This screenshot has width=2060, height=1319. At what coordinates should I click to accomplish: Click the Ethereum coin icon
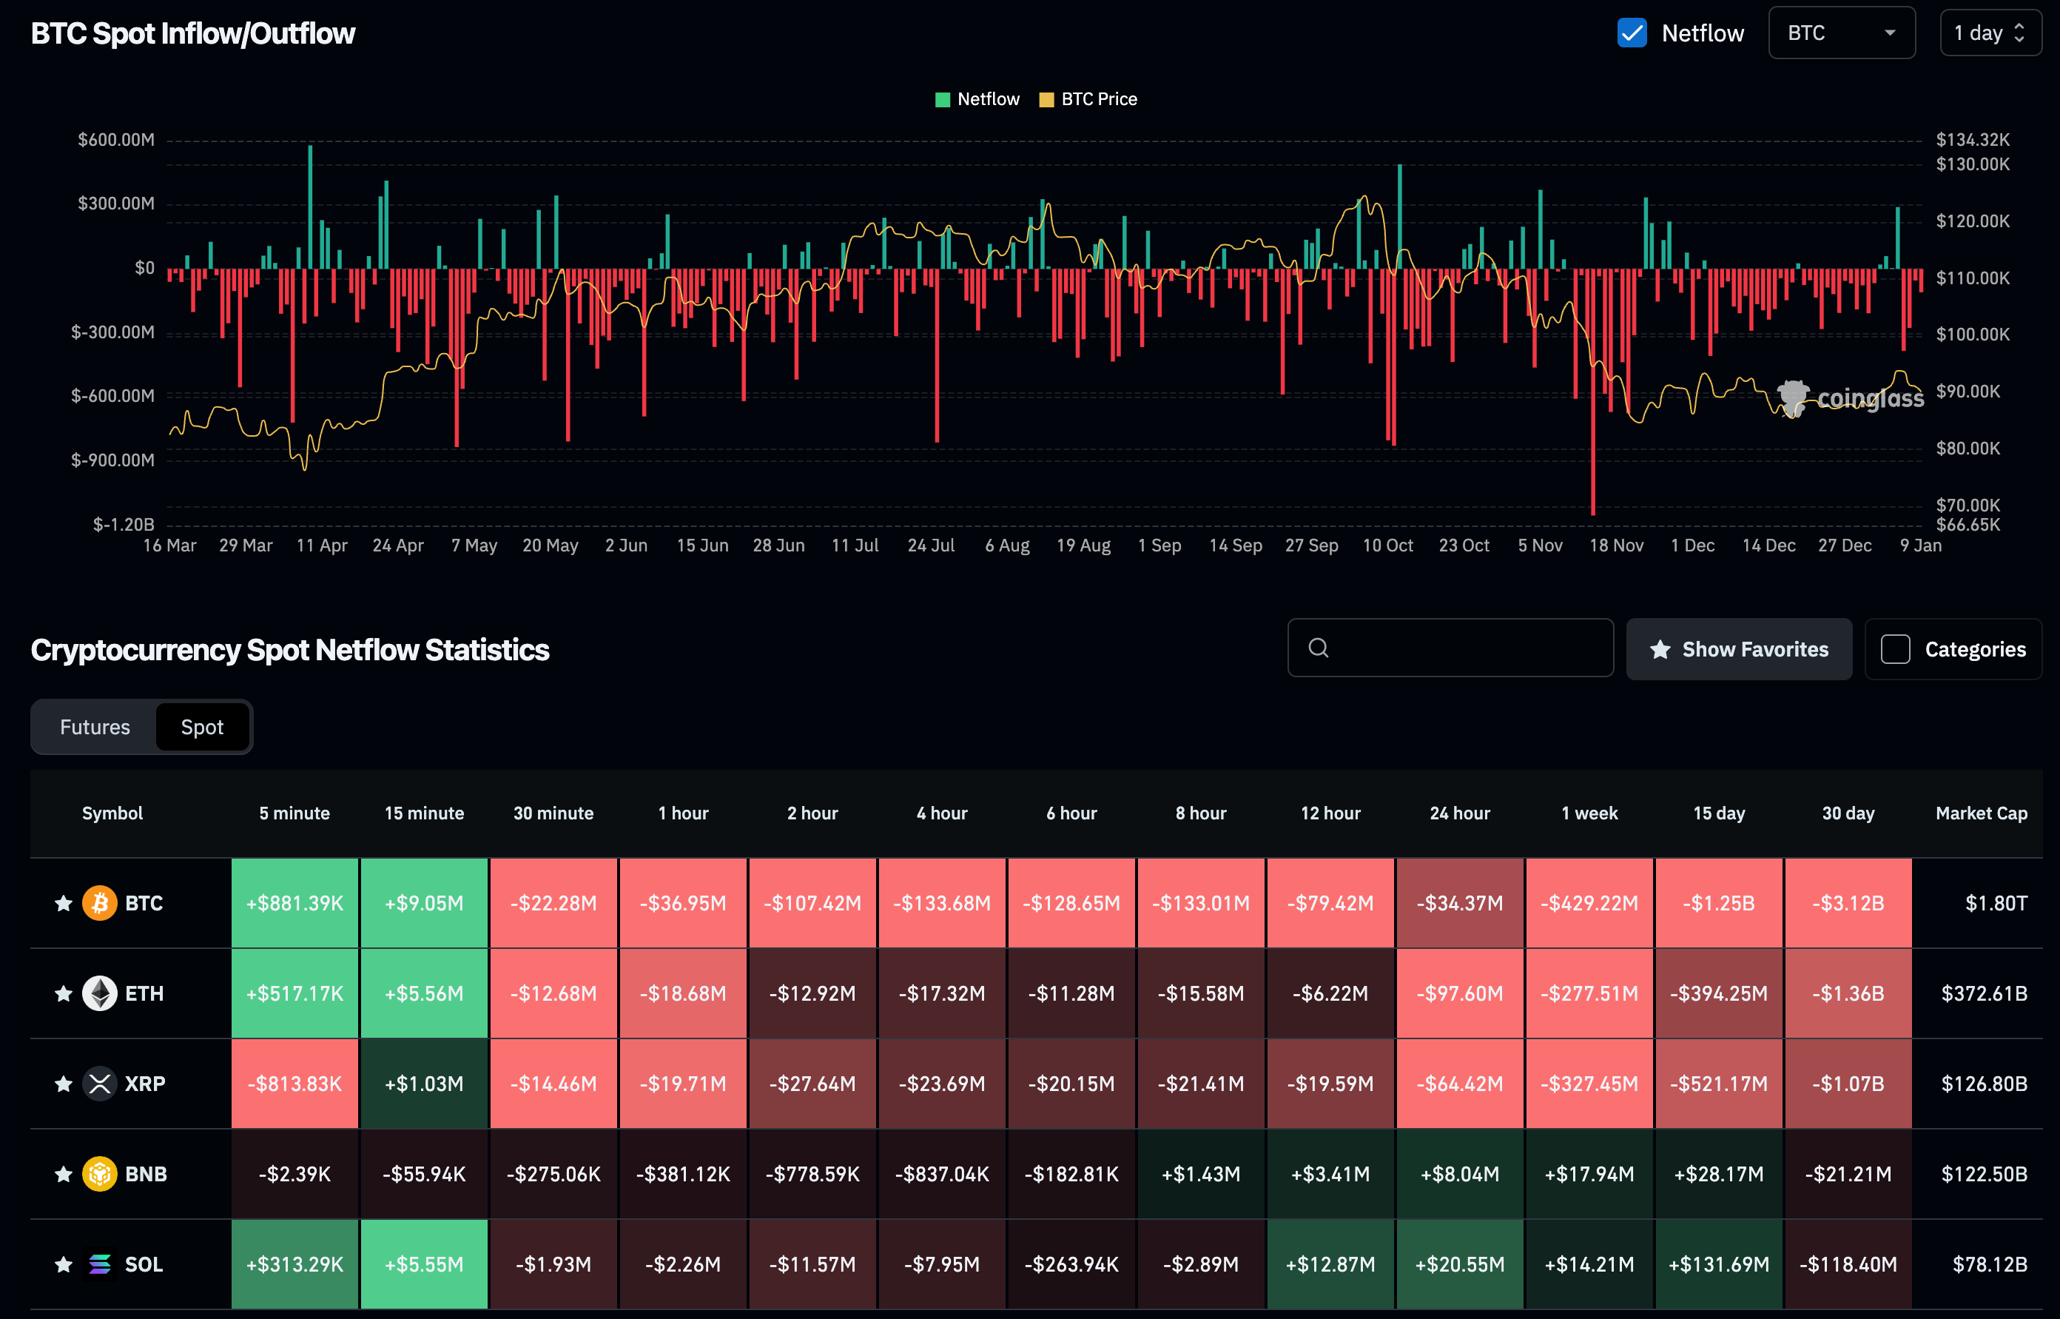99,993
